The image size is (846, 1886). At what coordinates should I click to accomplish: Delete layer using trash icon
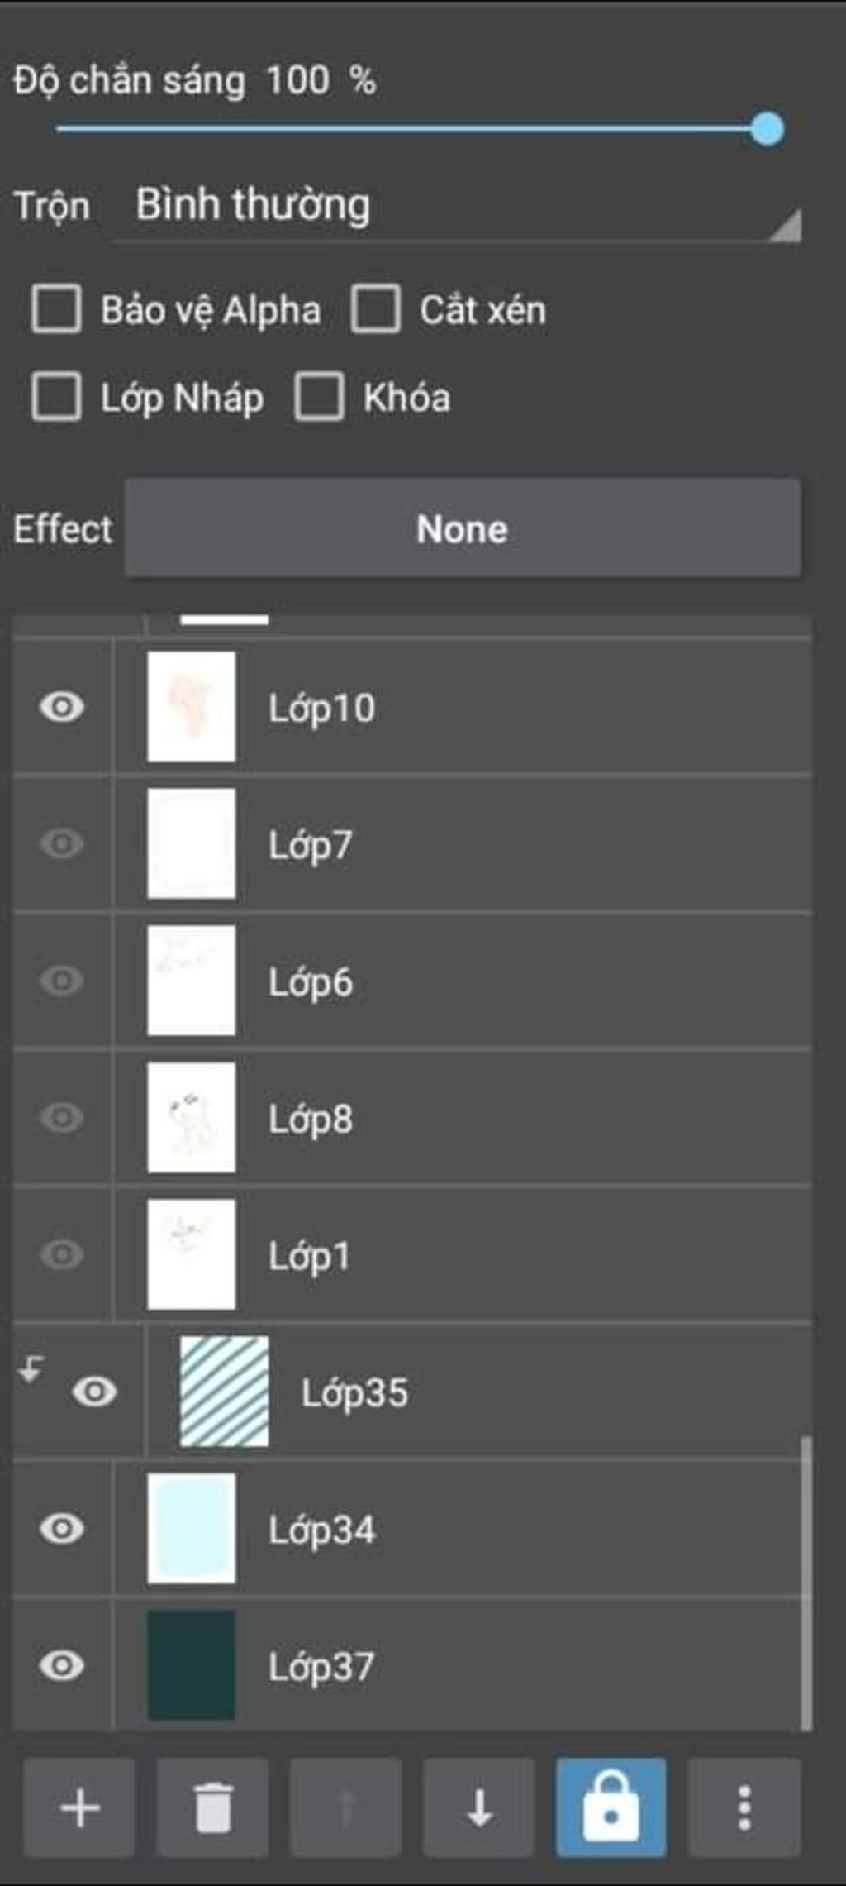click(x=212, y=1807)
